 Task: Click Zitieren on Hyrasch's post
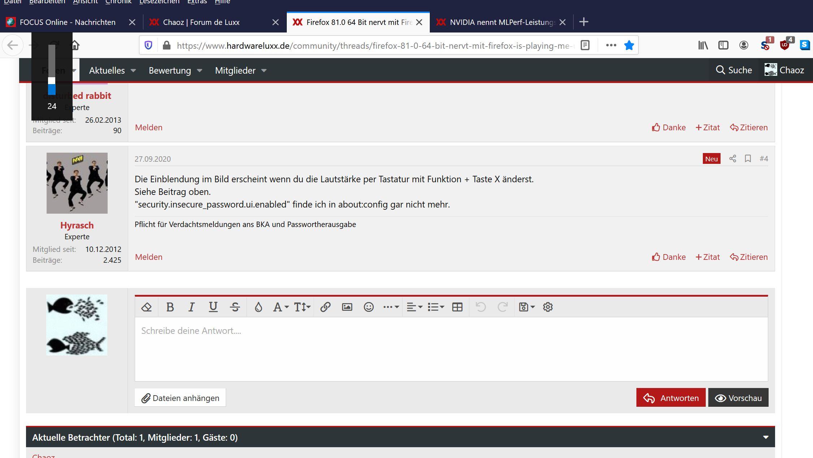(749, 257)
